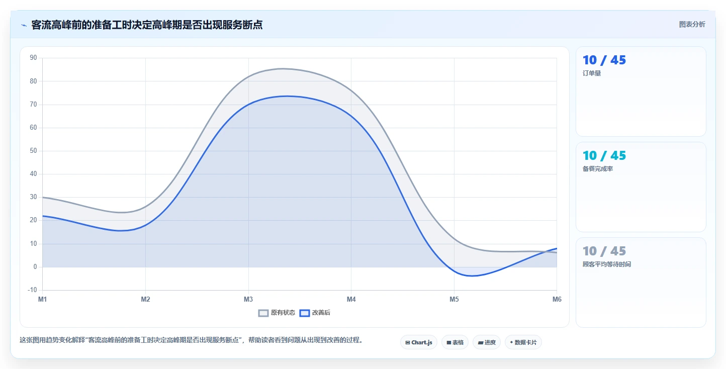Click the description sentence starting 这张图用趋势变化
726x369 pixels.
tap(191, 340)
